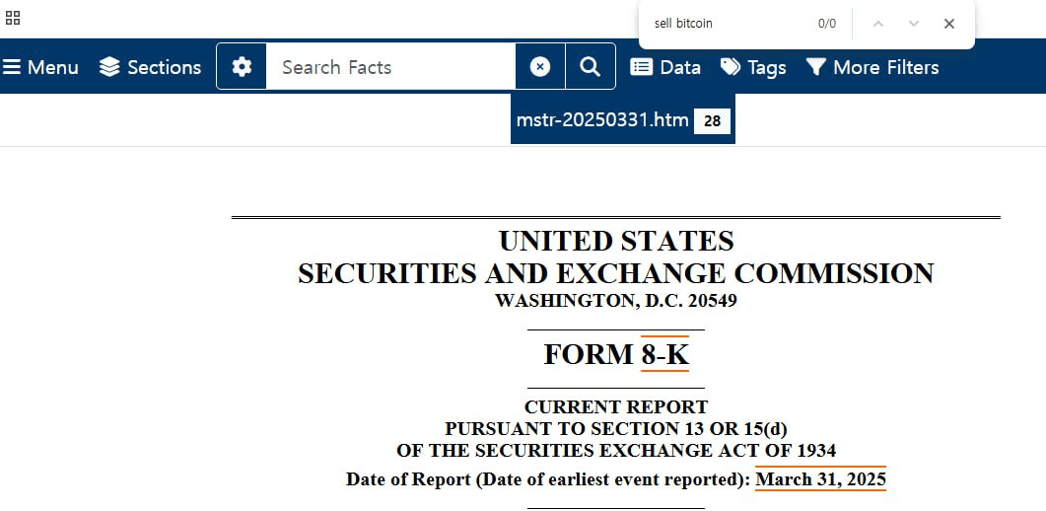Select the highlighted 8-K fact
1046x511 pixels.
coord(664,354)
